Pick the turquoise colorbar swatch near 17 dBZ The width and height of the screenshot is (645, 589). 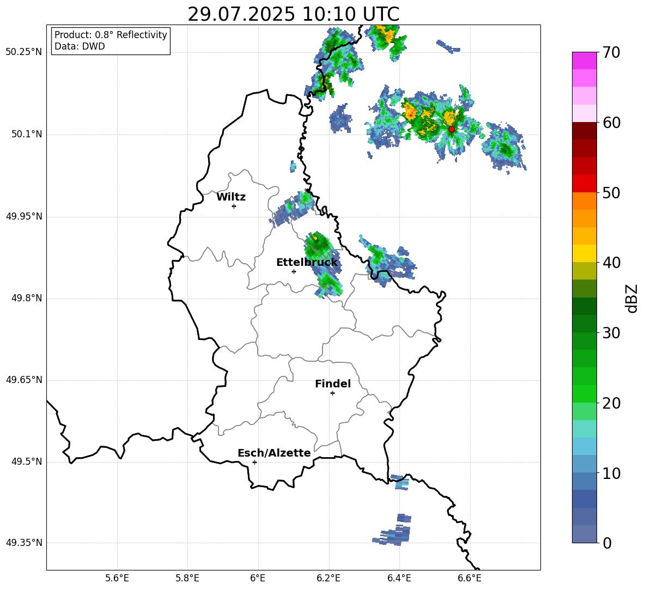click(x=584, y=429)
